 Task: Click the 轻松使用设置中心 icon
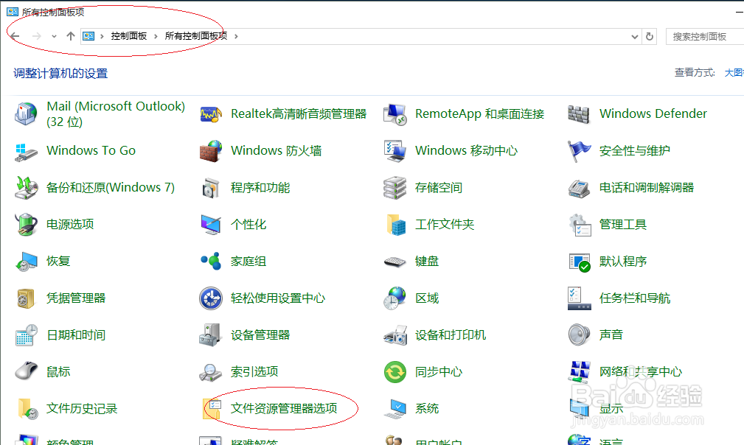point(211,298)
